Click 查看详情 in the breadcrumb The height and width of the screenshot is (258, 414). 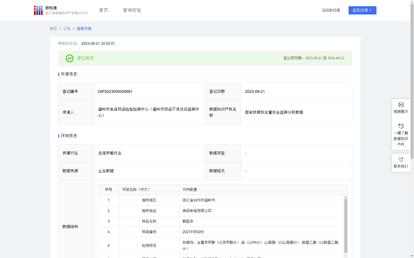tap(84, 29)
